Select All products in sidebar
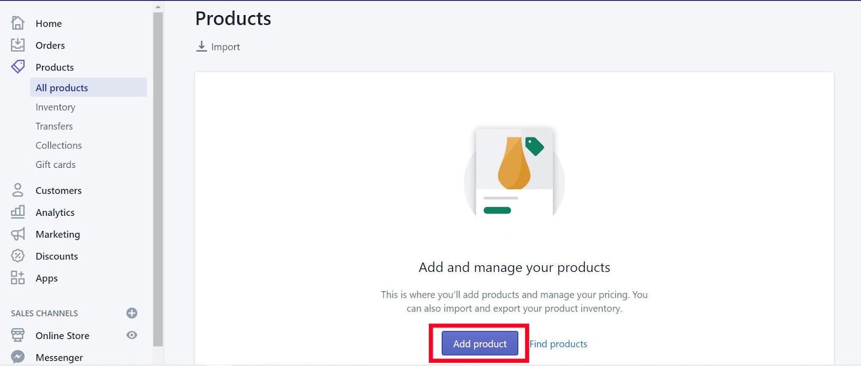Screen dimensions: 861x366 pyautogui.click(x=62, y=88)
